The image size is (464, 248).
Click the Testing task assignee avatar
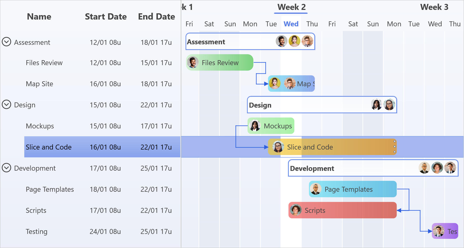click(439, 231)
